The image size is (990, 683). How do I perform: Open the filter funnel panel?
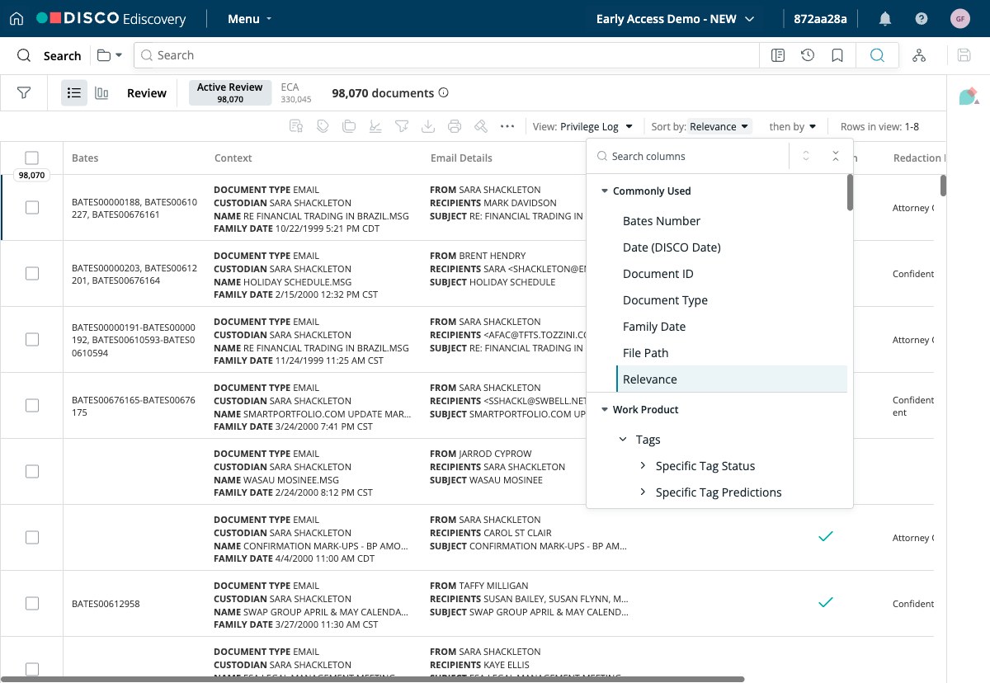click(24, 93)
